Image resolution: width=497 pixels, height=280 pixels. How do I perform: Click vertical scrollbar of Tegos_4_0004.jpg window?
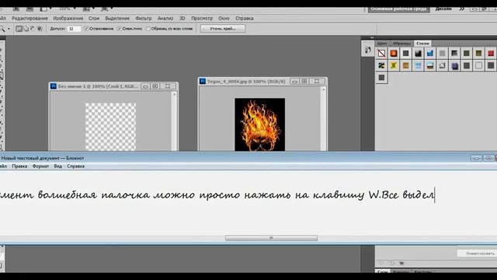(x=323, y=119)
